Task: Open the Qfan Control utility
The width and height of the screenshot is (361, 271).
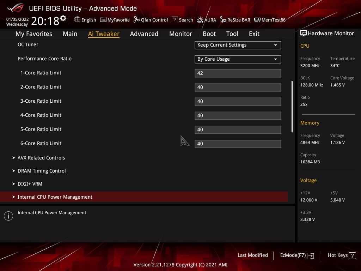Action: tap(151, 20)
